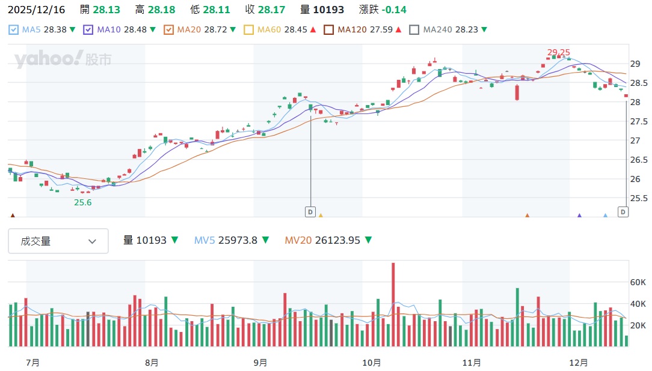Screen dimensions: 652x371
Task: Click the dark red triangle marker at far left
Action: [13, 215]
